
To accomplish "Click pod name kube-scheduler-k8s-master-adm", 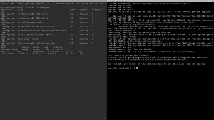I will coord(36,43).
